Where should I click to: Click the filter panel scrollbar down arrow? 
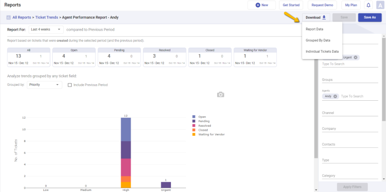click(384, 179)
